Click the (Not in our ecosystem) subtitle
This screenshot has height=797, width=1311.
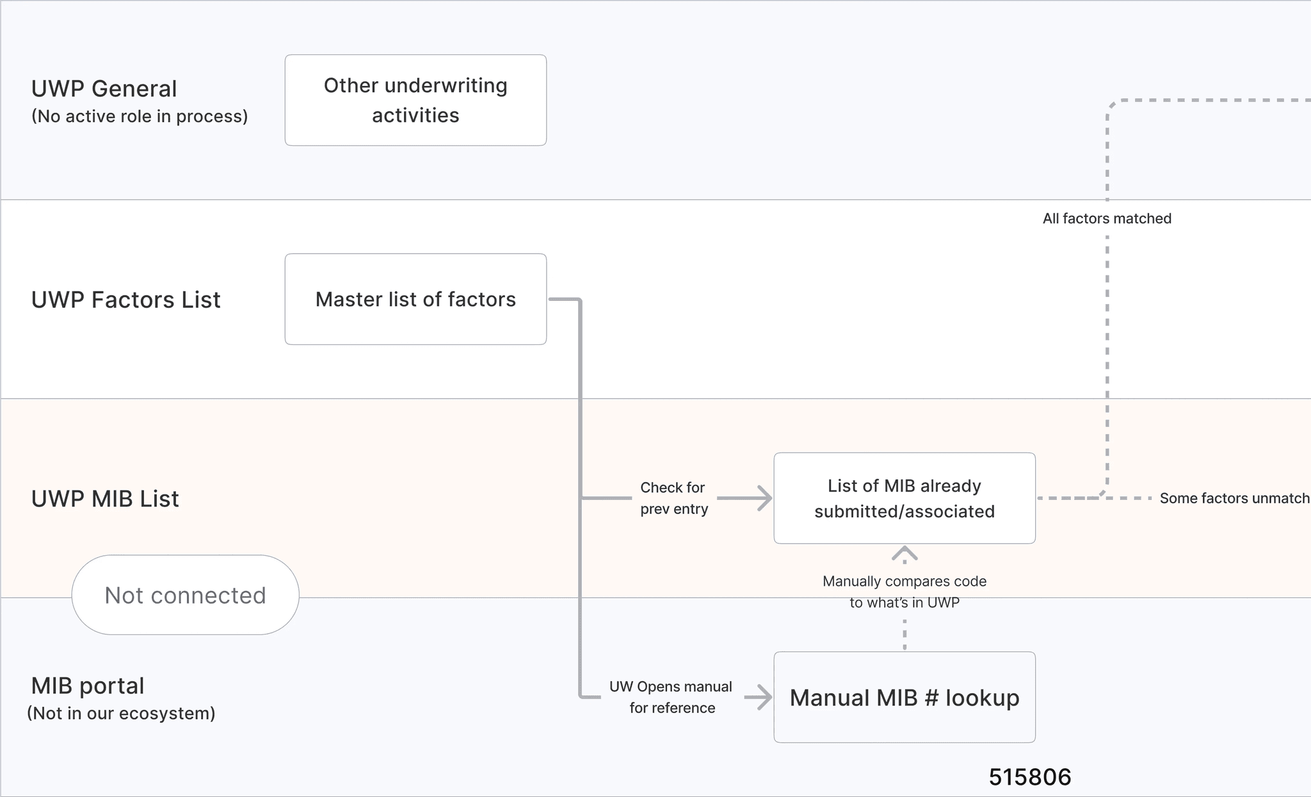pos(121,713)
